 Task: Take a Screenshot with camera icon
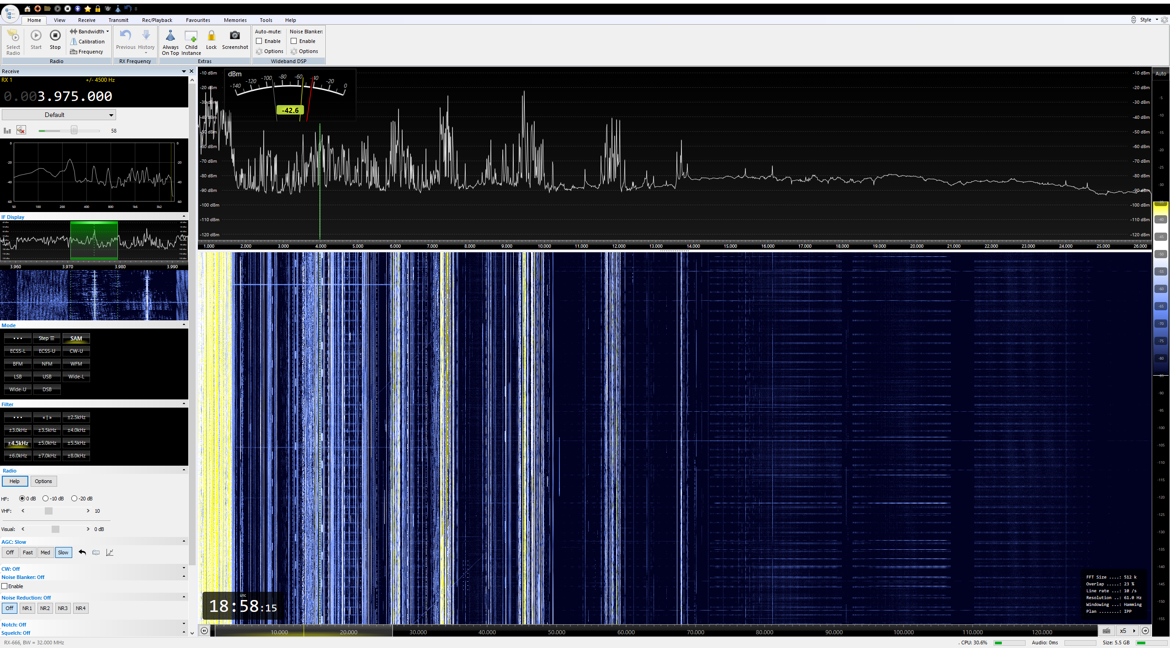[235, 36]
